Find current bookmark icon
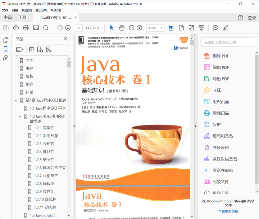Screen dimensions: 259x219 pos(49,49)
